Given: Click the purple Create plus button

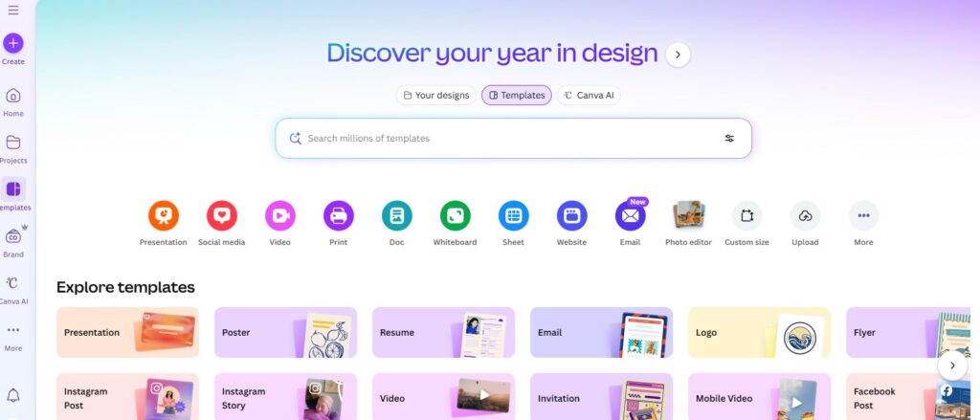Looking at the screenshot, I should [x=13, y=43].
